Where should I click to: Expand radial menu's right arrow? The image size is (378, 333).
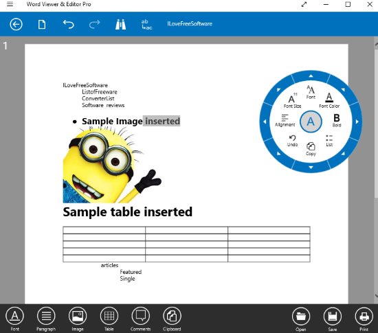[x=357, y=122]
